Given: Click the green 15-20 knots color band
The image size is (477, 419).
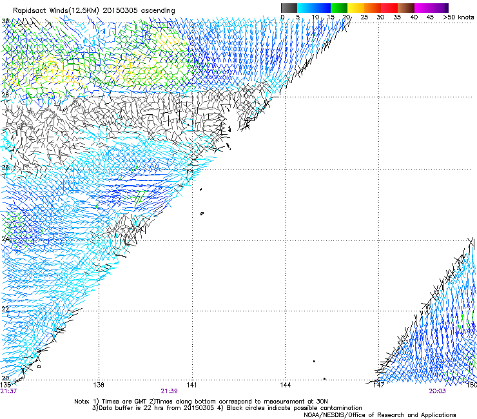Looking at the screenshot, I should (339, 8).
